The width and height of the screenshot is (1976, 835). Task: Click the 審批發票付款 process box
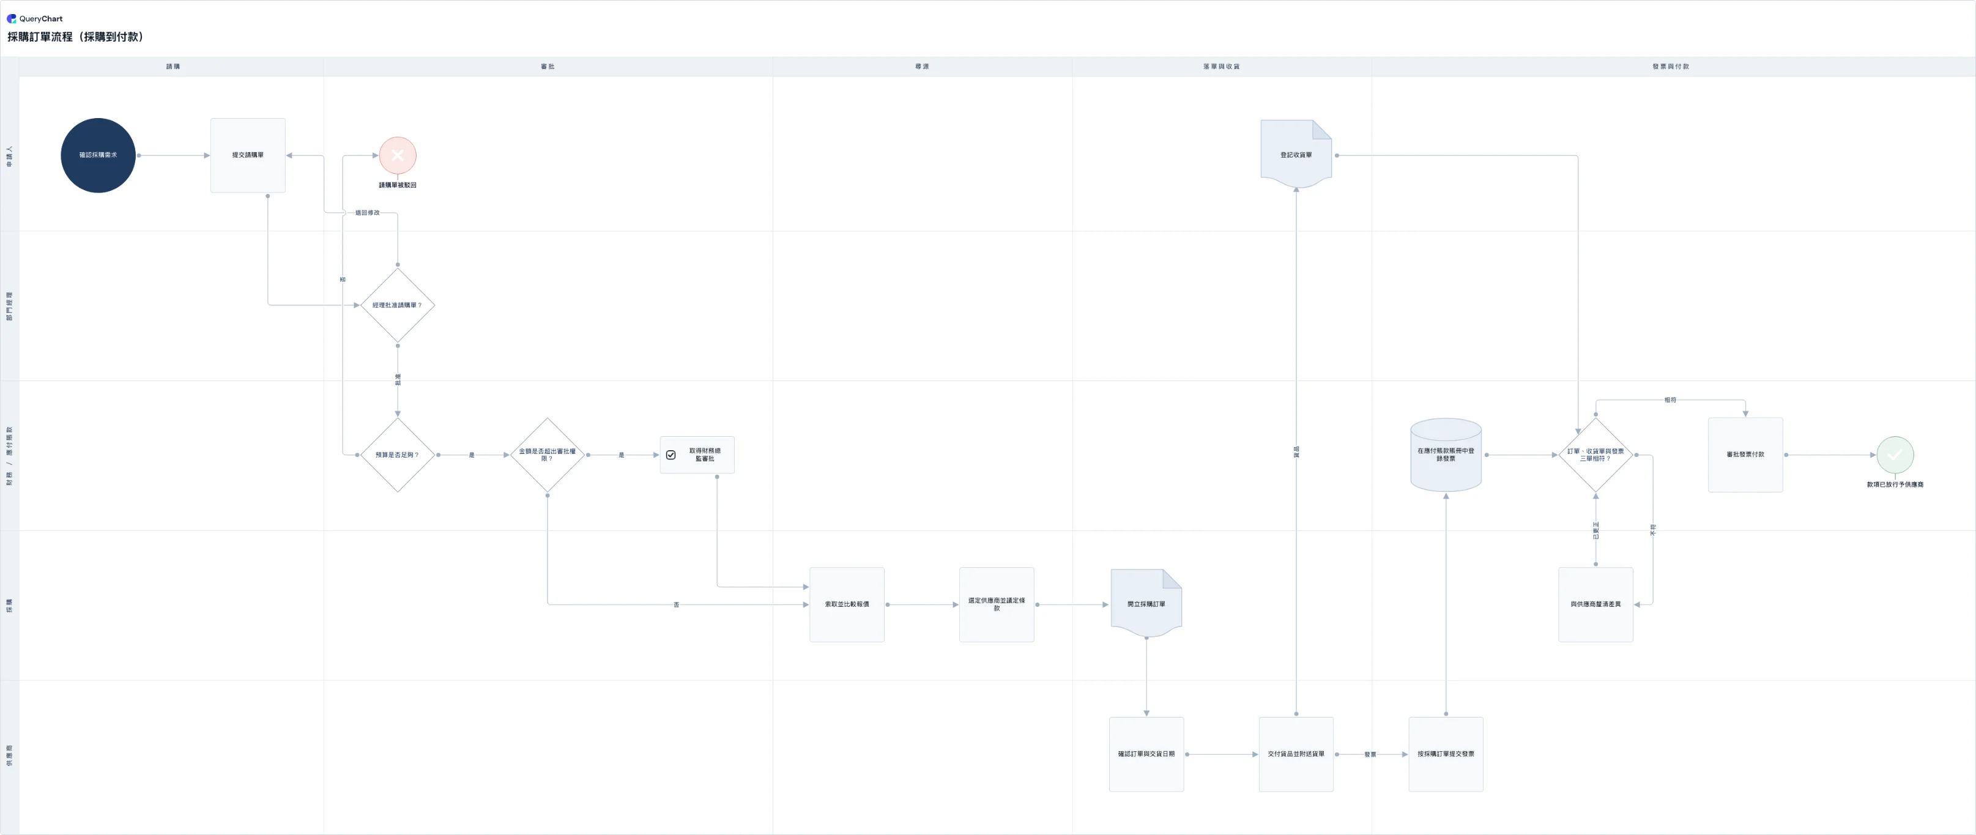(x=1745, y=455)
